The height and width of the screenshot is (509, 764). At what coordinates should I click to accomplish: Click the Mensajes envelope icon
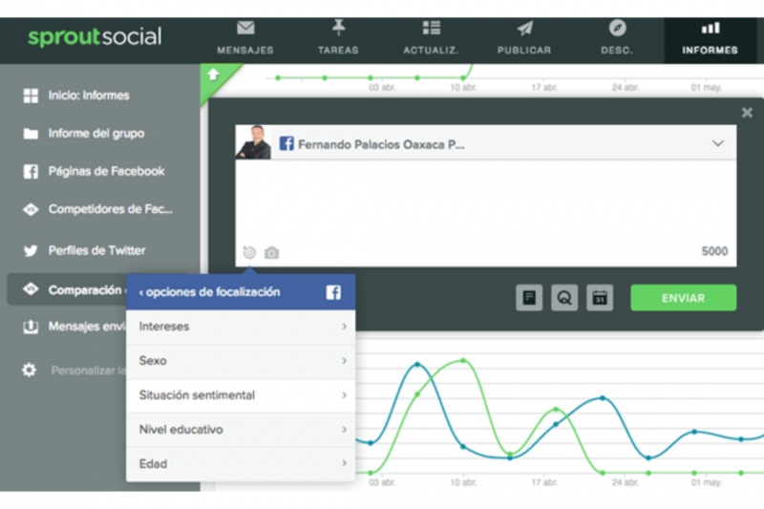[x=245, y=28]
